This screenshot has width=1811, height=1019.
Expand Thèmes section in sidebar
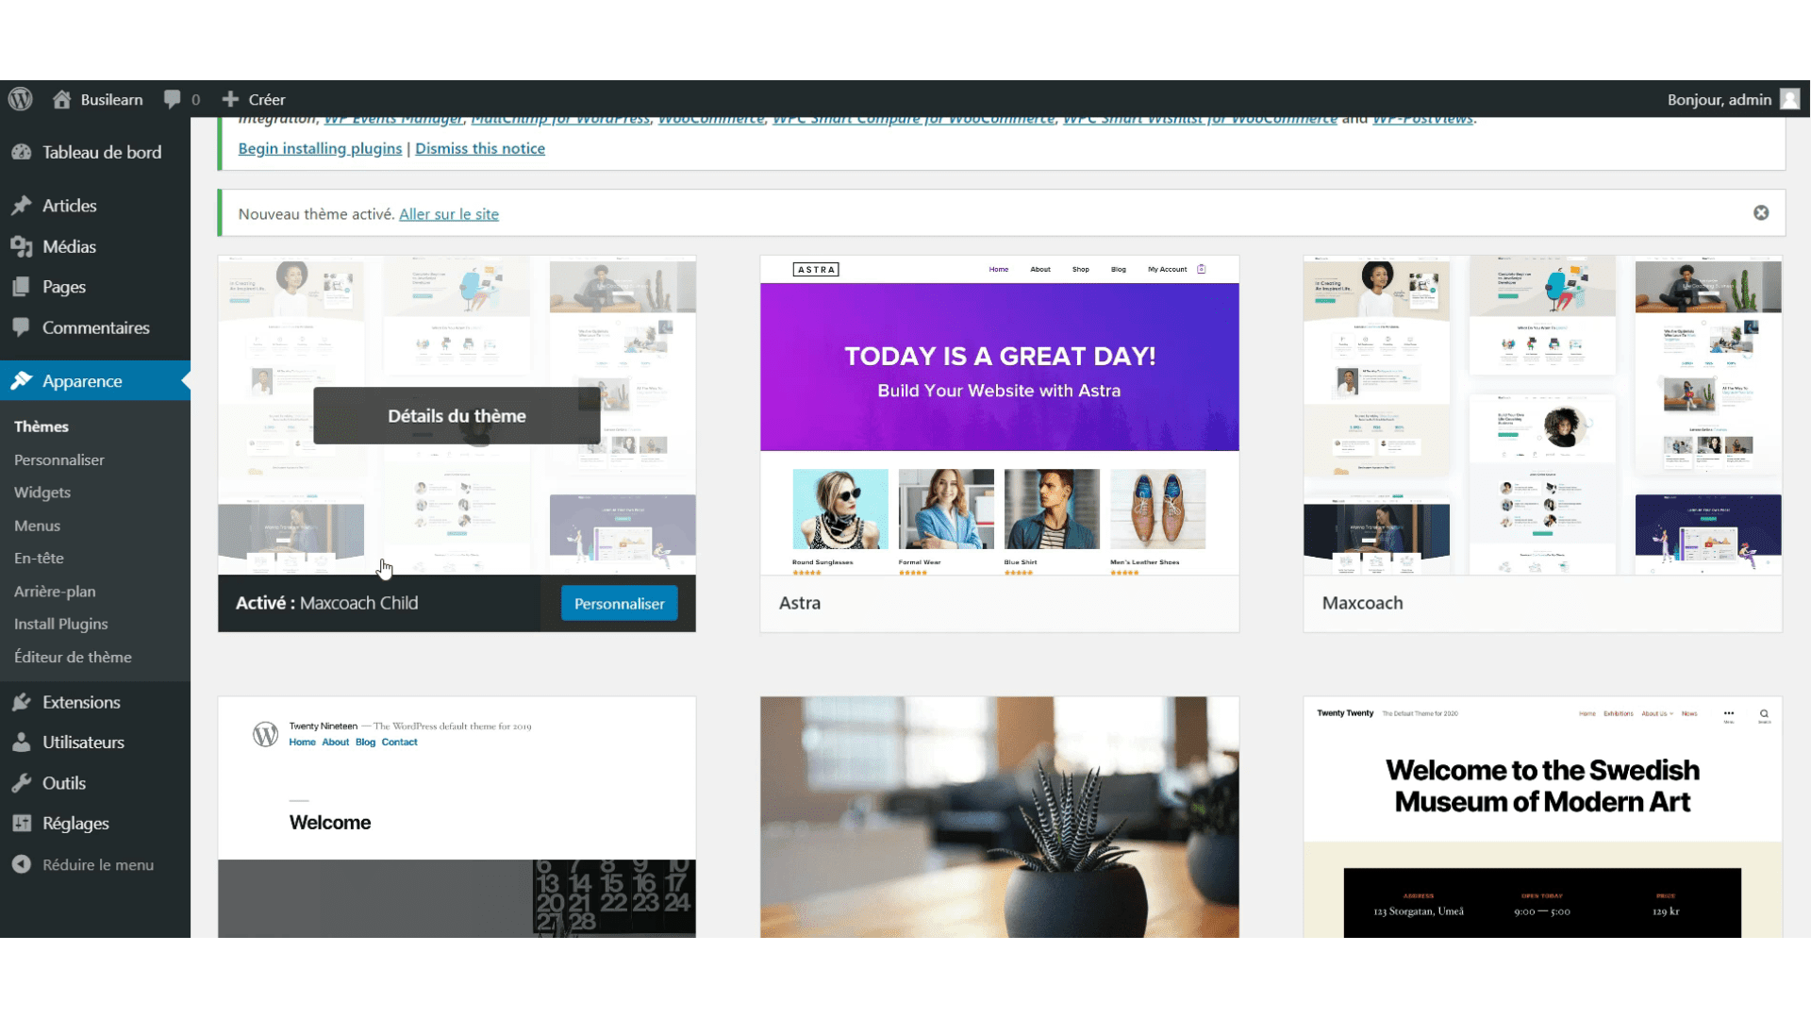point(42,426)
